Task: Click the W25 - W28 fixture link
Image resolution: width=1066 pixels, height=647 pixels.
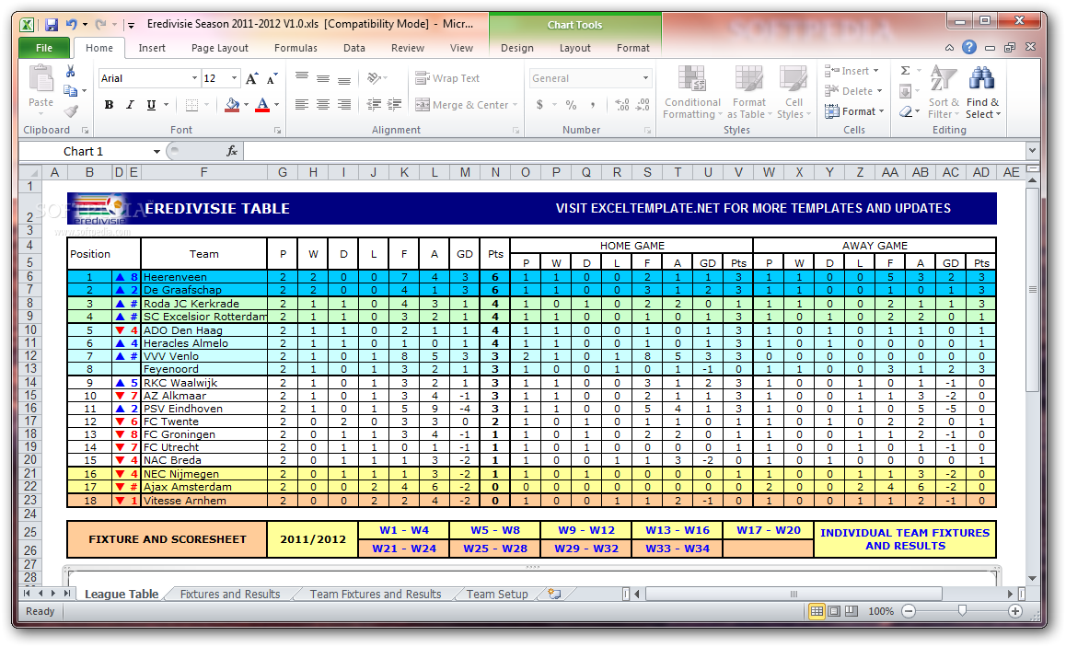Action: pyautogui.click(x=495, y=549)
